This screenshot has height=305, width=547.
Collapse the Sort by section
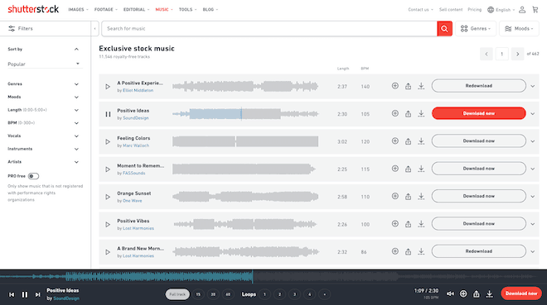tap(76, 49)
